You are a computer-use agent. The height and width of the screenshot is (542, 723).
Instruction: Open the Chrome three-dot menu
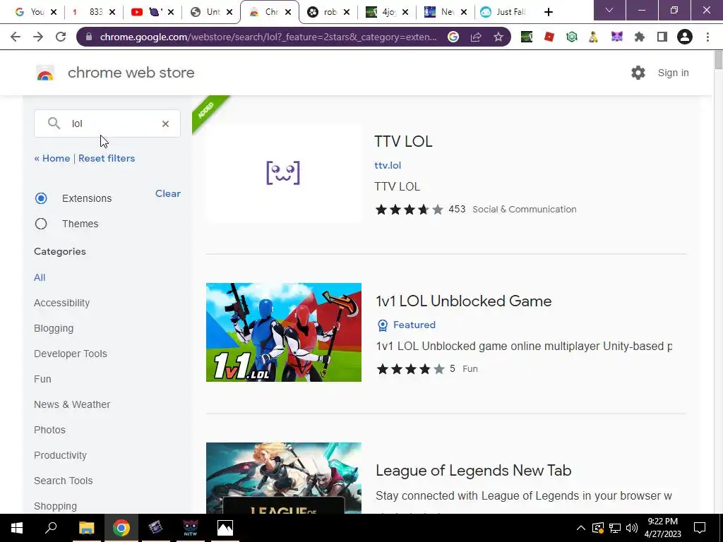click(x=707, y=37)
